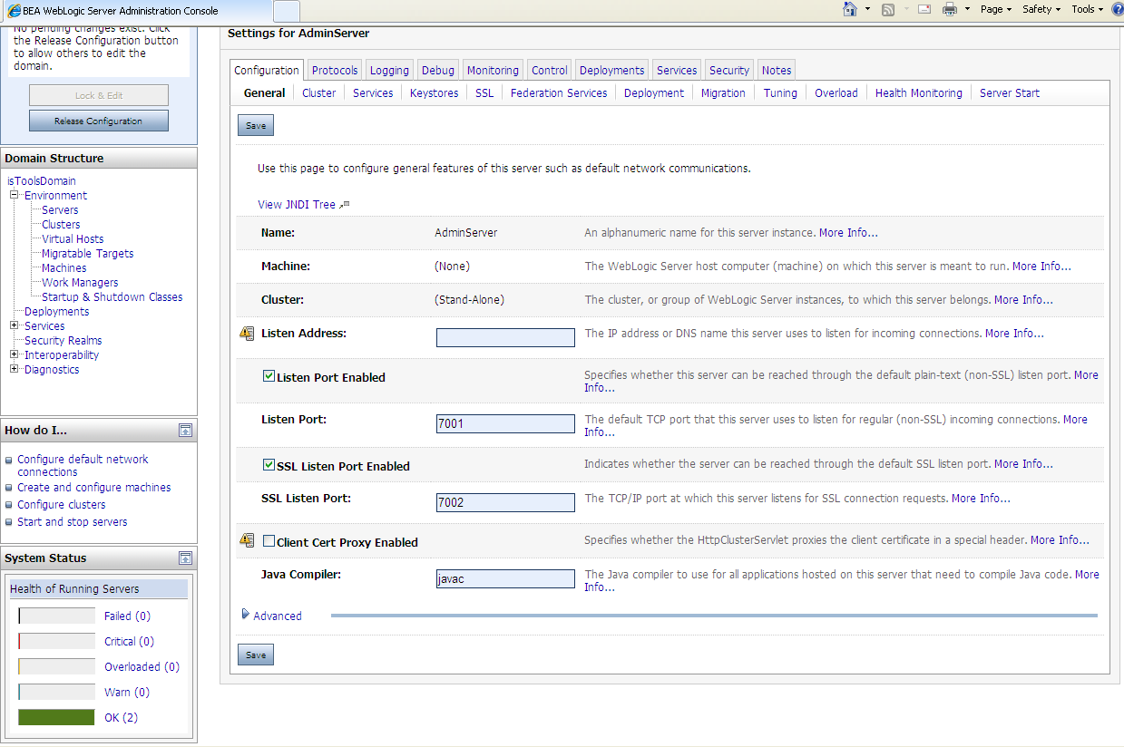Click the Read Mail envelope icon
Image resolution: width=1124 pixels, height=747 pixels.
pos(924,9)
